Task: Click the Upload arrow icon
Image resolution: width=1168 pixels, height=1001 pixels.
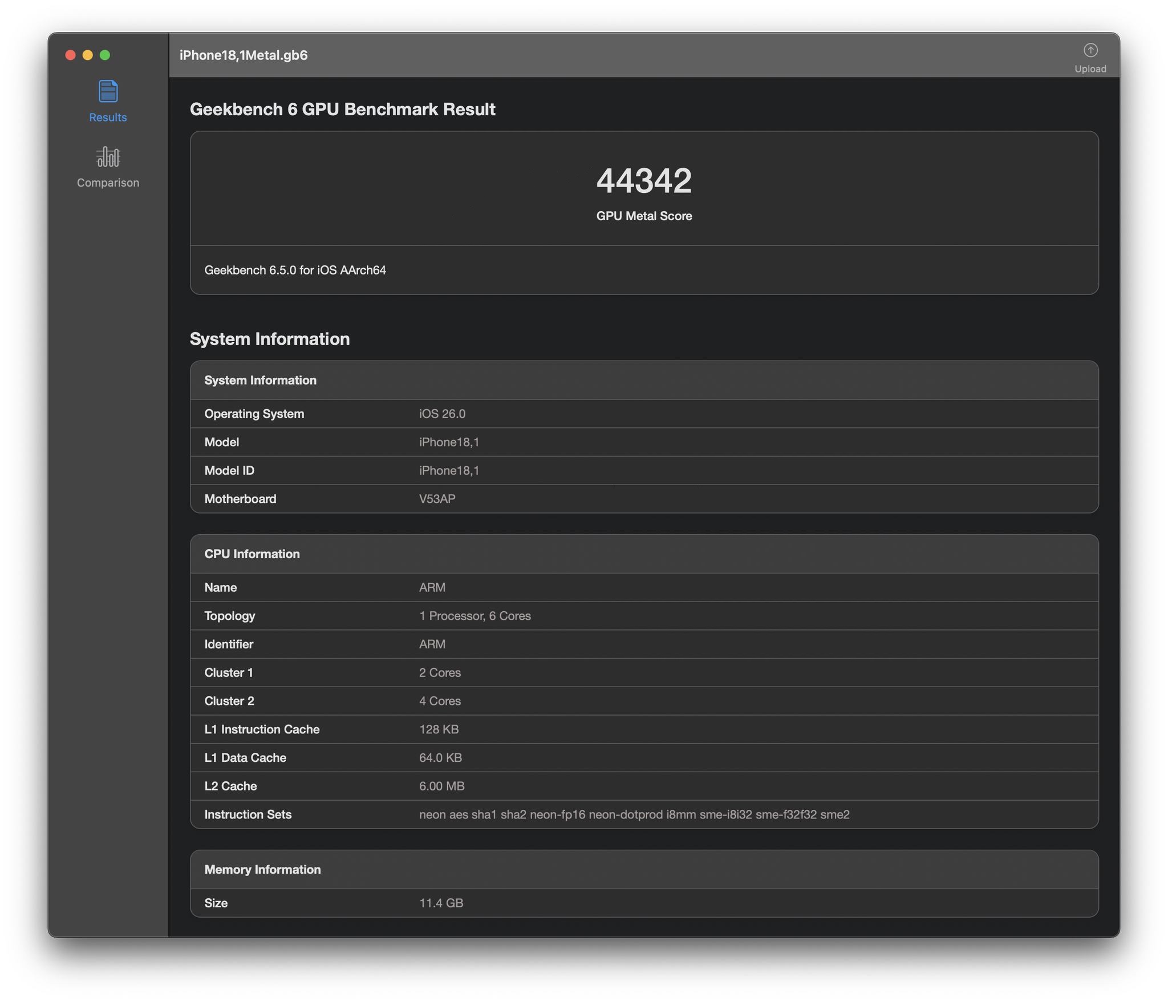Action: (1090, 50)
